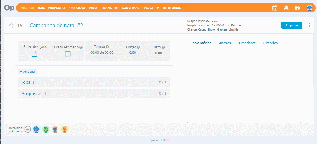Switch to the Comentários tab

(x=201, y=43)
